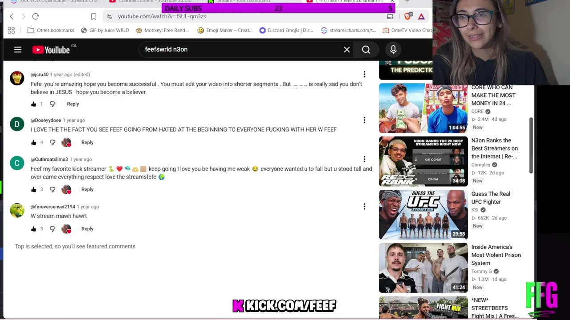570x320 pixels.
Task: Click the @Cuthroatslime3 username
Action: [49, 159]
